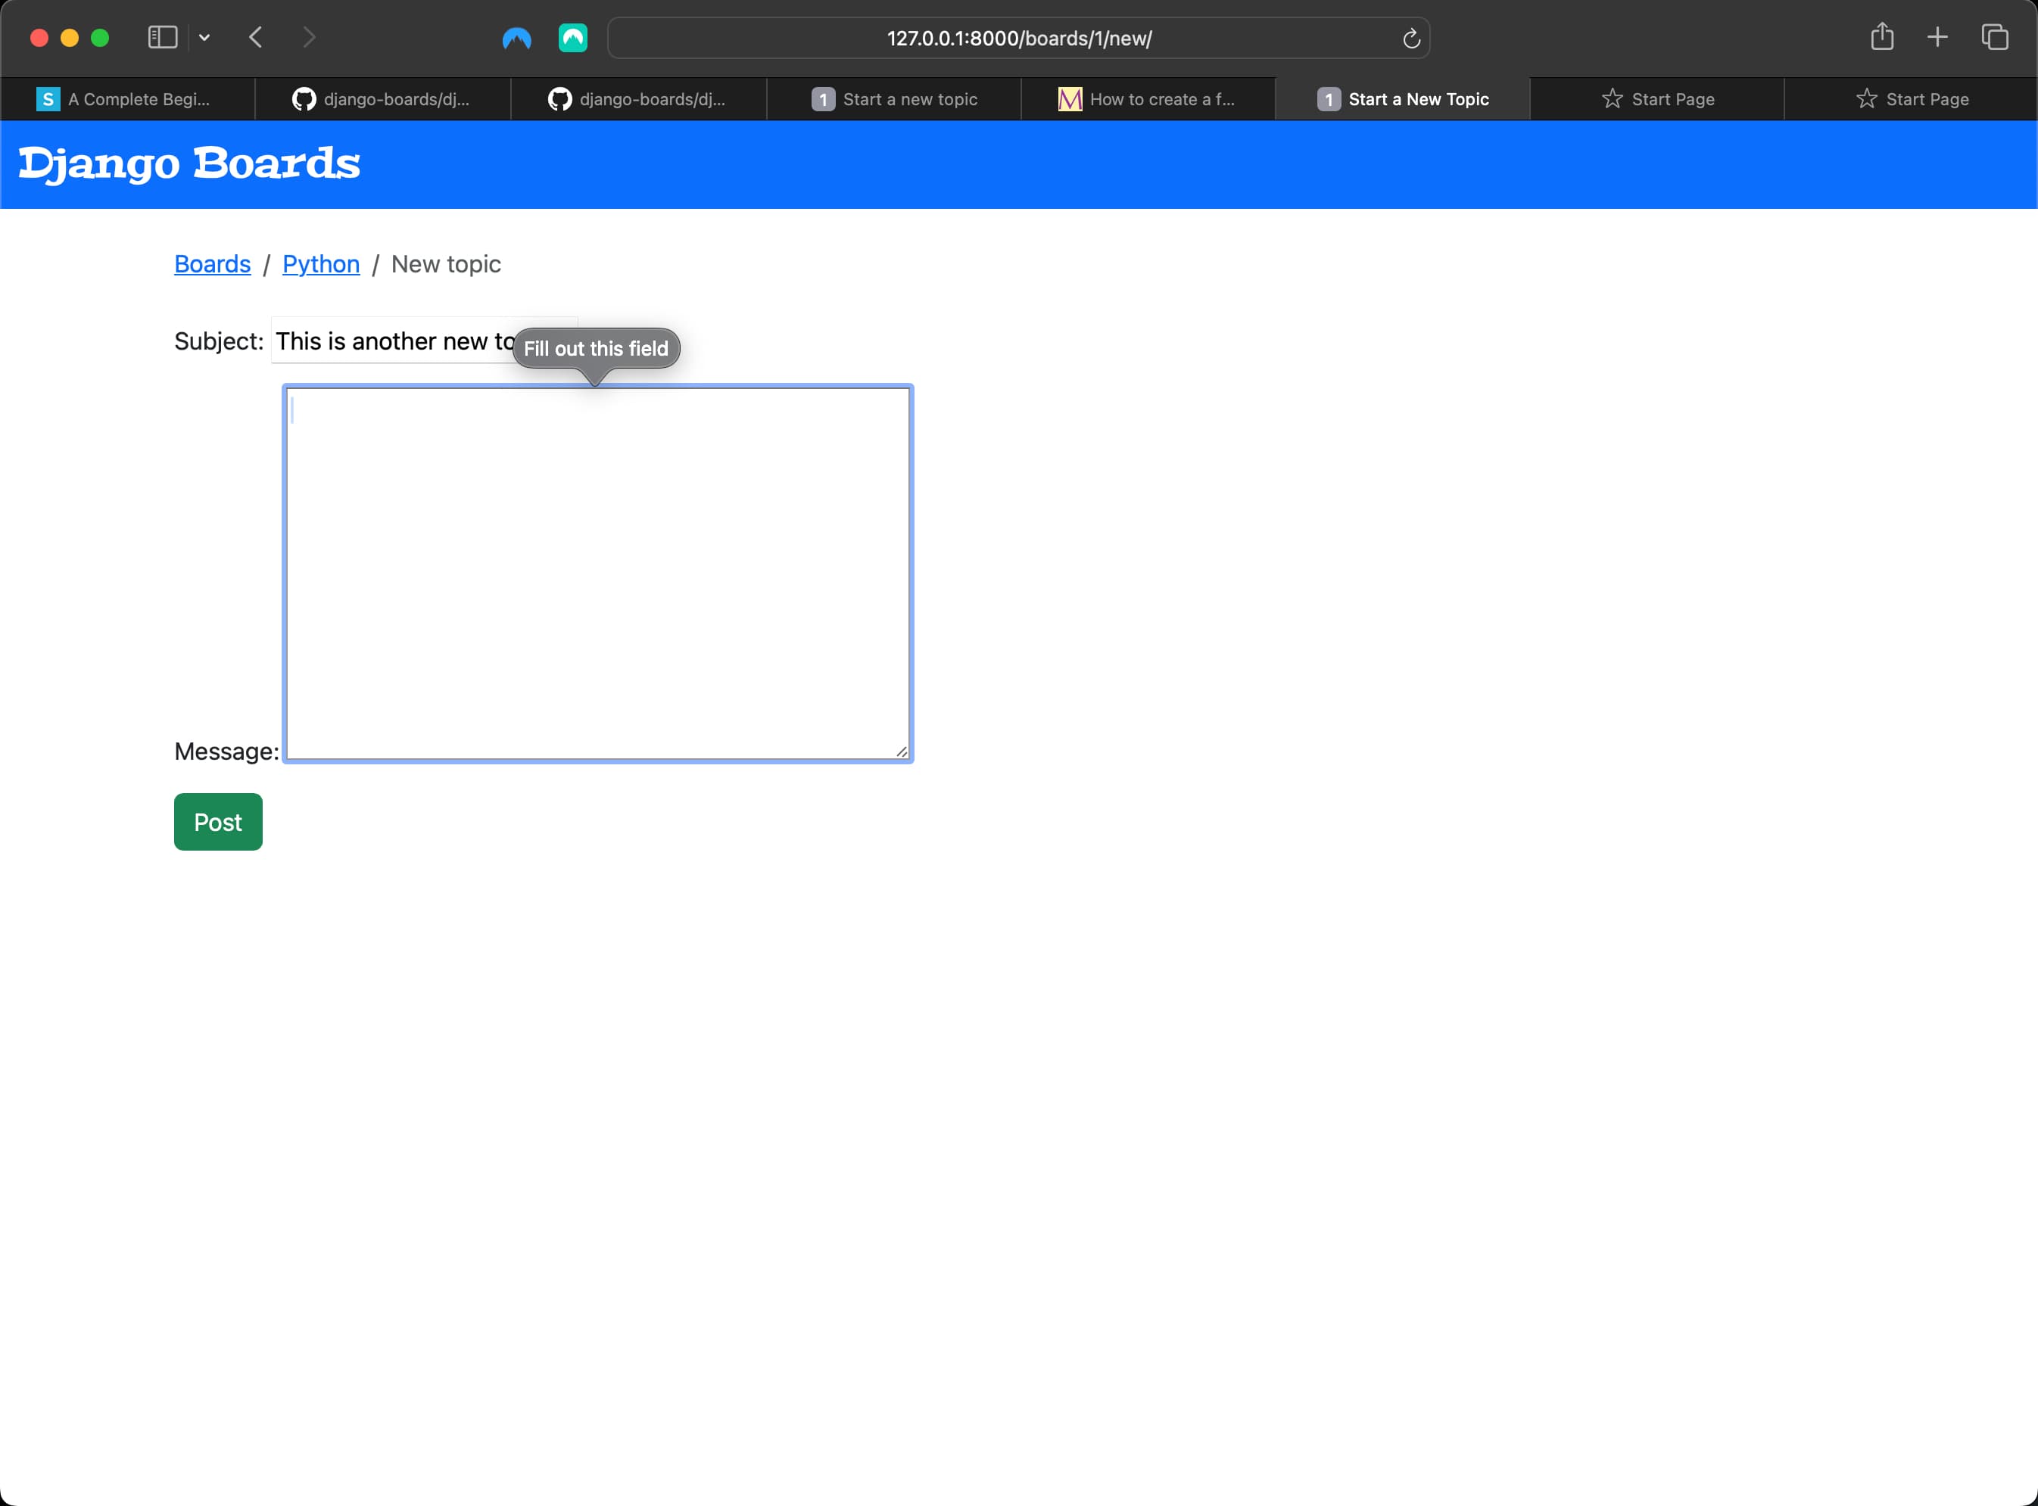Image resolution: width=2038 pixels, height=1506 pixels.
Task: Click the 'S' favicon on A Complete Begi tab
Action: pyautogui.click(x=48, y=99)
